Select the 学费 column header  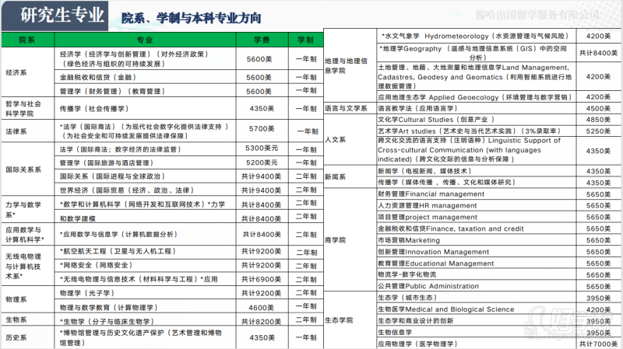click(262, 39)
